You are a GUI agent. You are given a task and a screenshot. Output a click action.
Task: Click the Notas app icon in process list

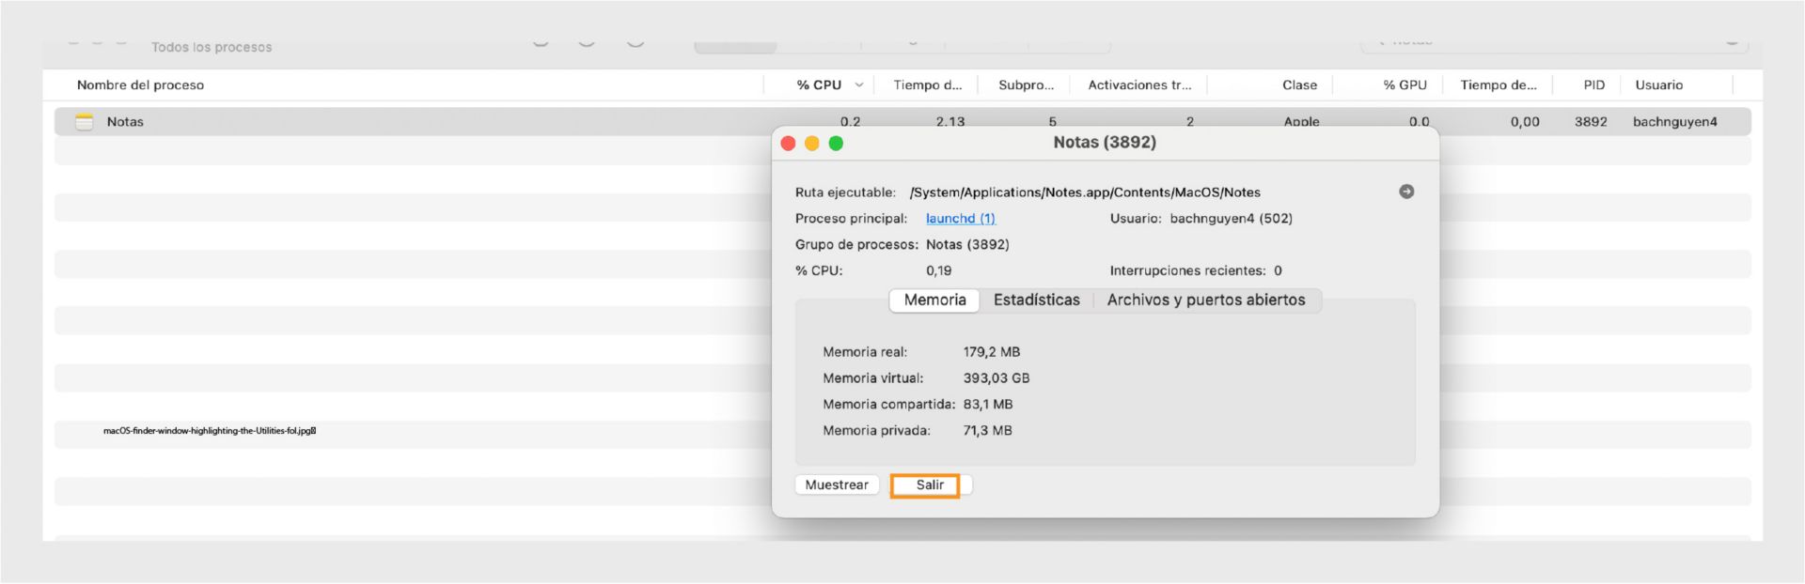(85, 122)
